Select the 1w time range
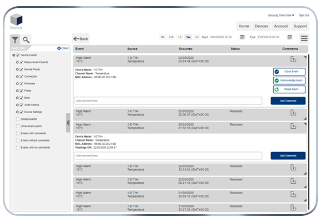Image resolution: width=320 pixels, height=222 pixels. 188,37
